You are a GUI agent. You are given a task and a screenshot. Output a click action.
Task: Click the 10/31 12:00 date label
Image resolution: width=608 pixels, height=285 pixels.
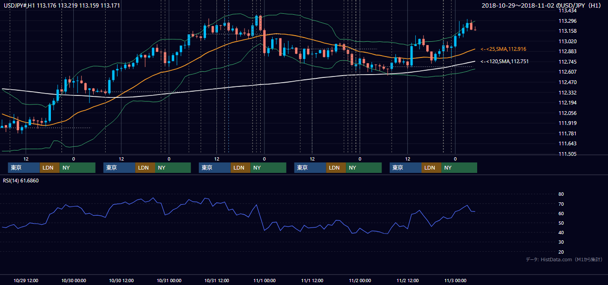(217, 281)
